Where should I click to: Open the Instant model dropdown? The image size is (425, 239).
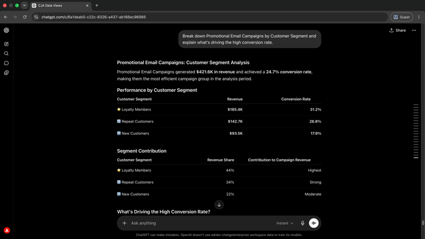(284, 223)
